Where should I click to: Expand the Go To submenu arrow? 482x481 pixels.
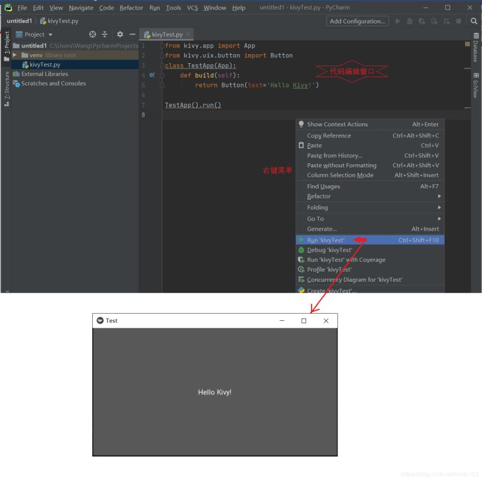point(439,219)
